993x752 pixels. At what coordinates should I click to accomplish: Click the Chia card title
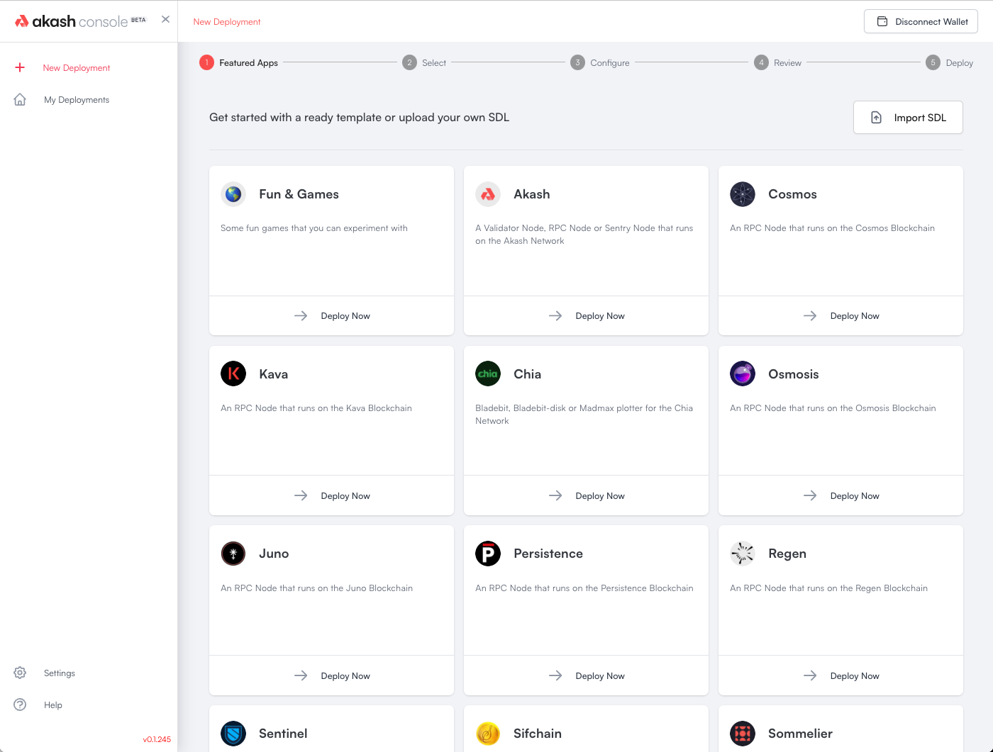coord(527,374)
